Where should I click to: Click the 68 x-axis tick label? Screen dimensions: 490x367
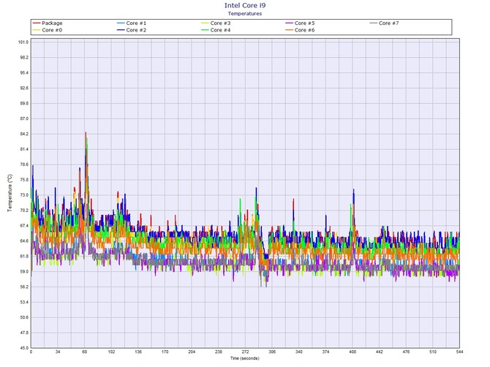click(x=84, y=352)
